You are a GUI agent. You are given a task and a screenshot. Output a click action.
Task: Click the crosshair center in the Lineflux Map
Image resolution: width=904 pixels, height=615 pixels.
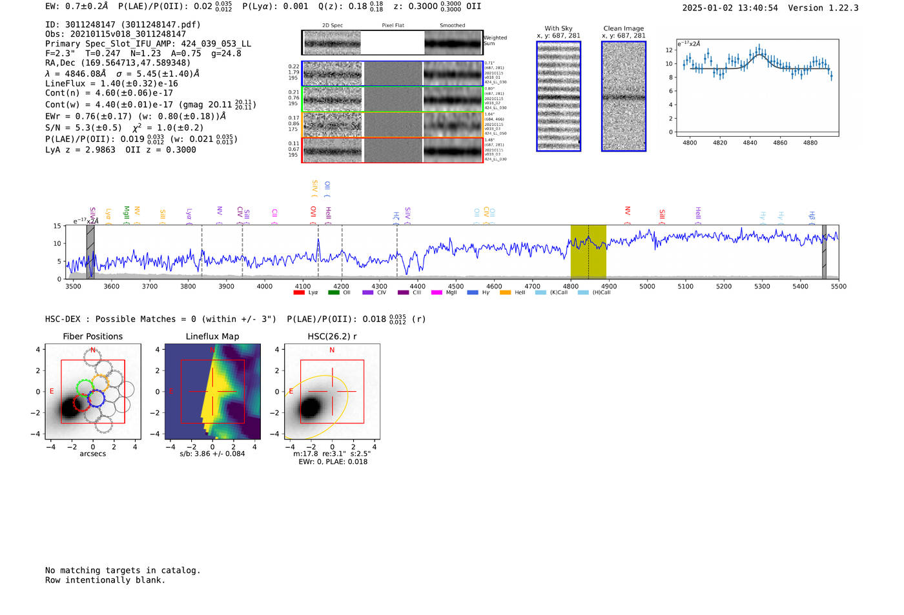point(212,392)
